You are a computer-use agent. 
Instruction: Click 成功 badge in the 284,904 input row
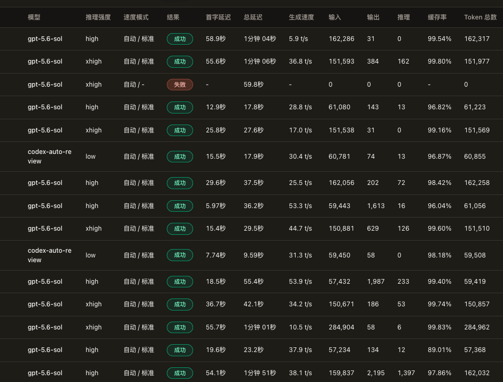point(179,327)
